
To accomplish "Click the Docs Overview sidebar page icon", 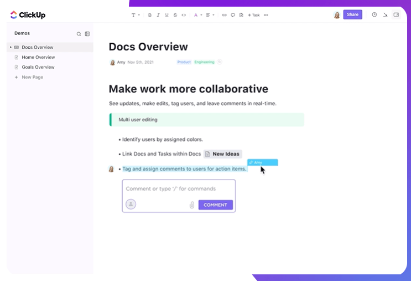I will pos(17,47).
